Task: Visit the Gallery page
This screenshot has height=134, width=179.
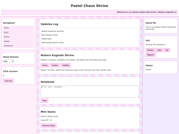Action: 18,41
